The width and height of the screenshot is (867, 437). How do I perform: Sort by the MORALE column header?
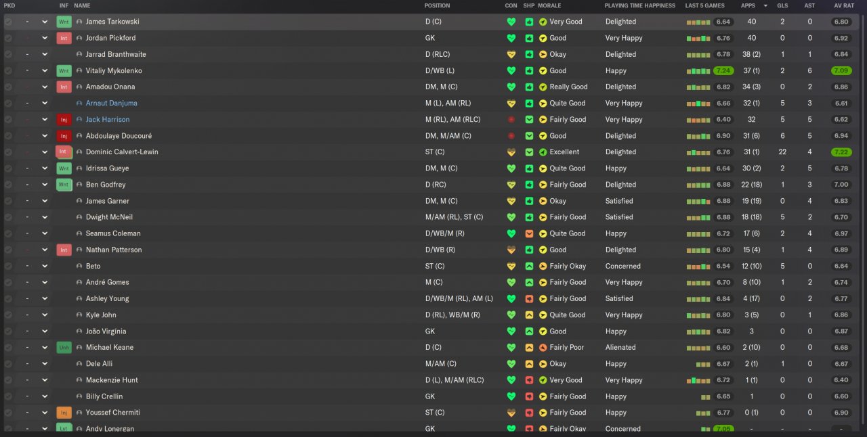coord(549,5)
